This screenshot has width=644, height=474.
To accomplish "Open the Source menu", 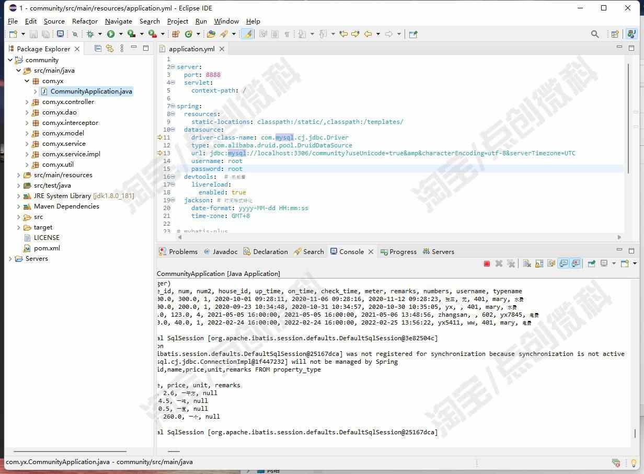I will 54,21.
